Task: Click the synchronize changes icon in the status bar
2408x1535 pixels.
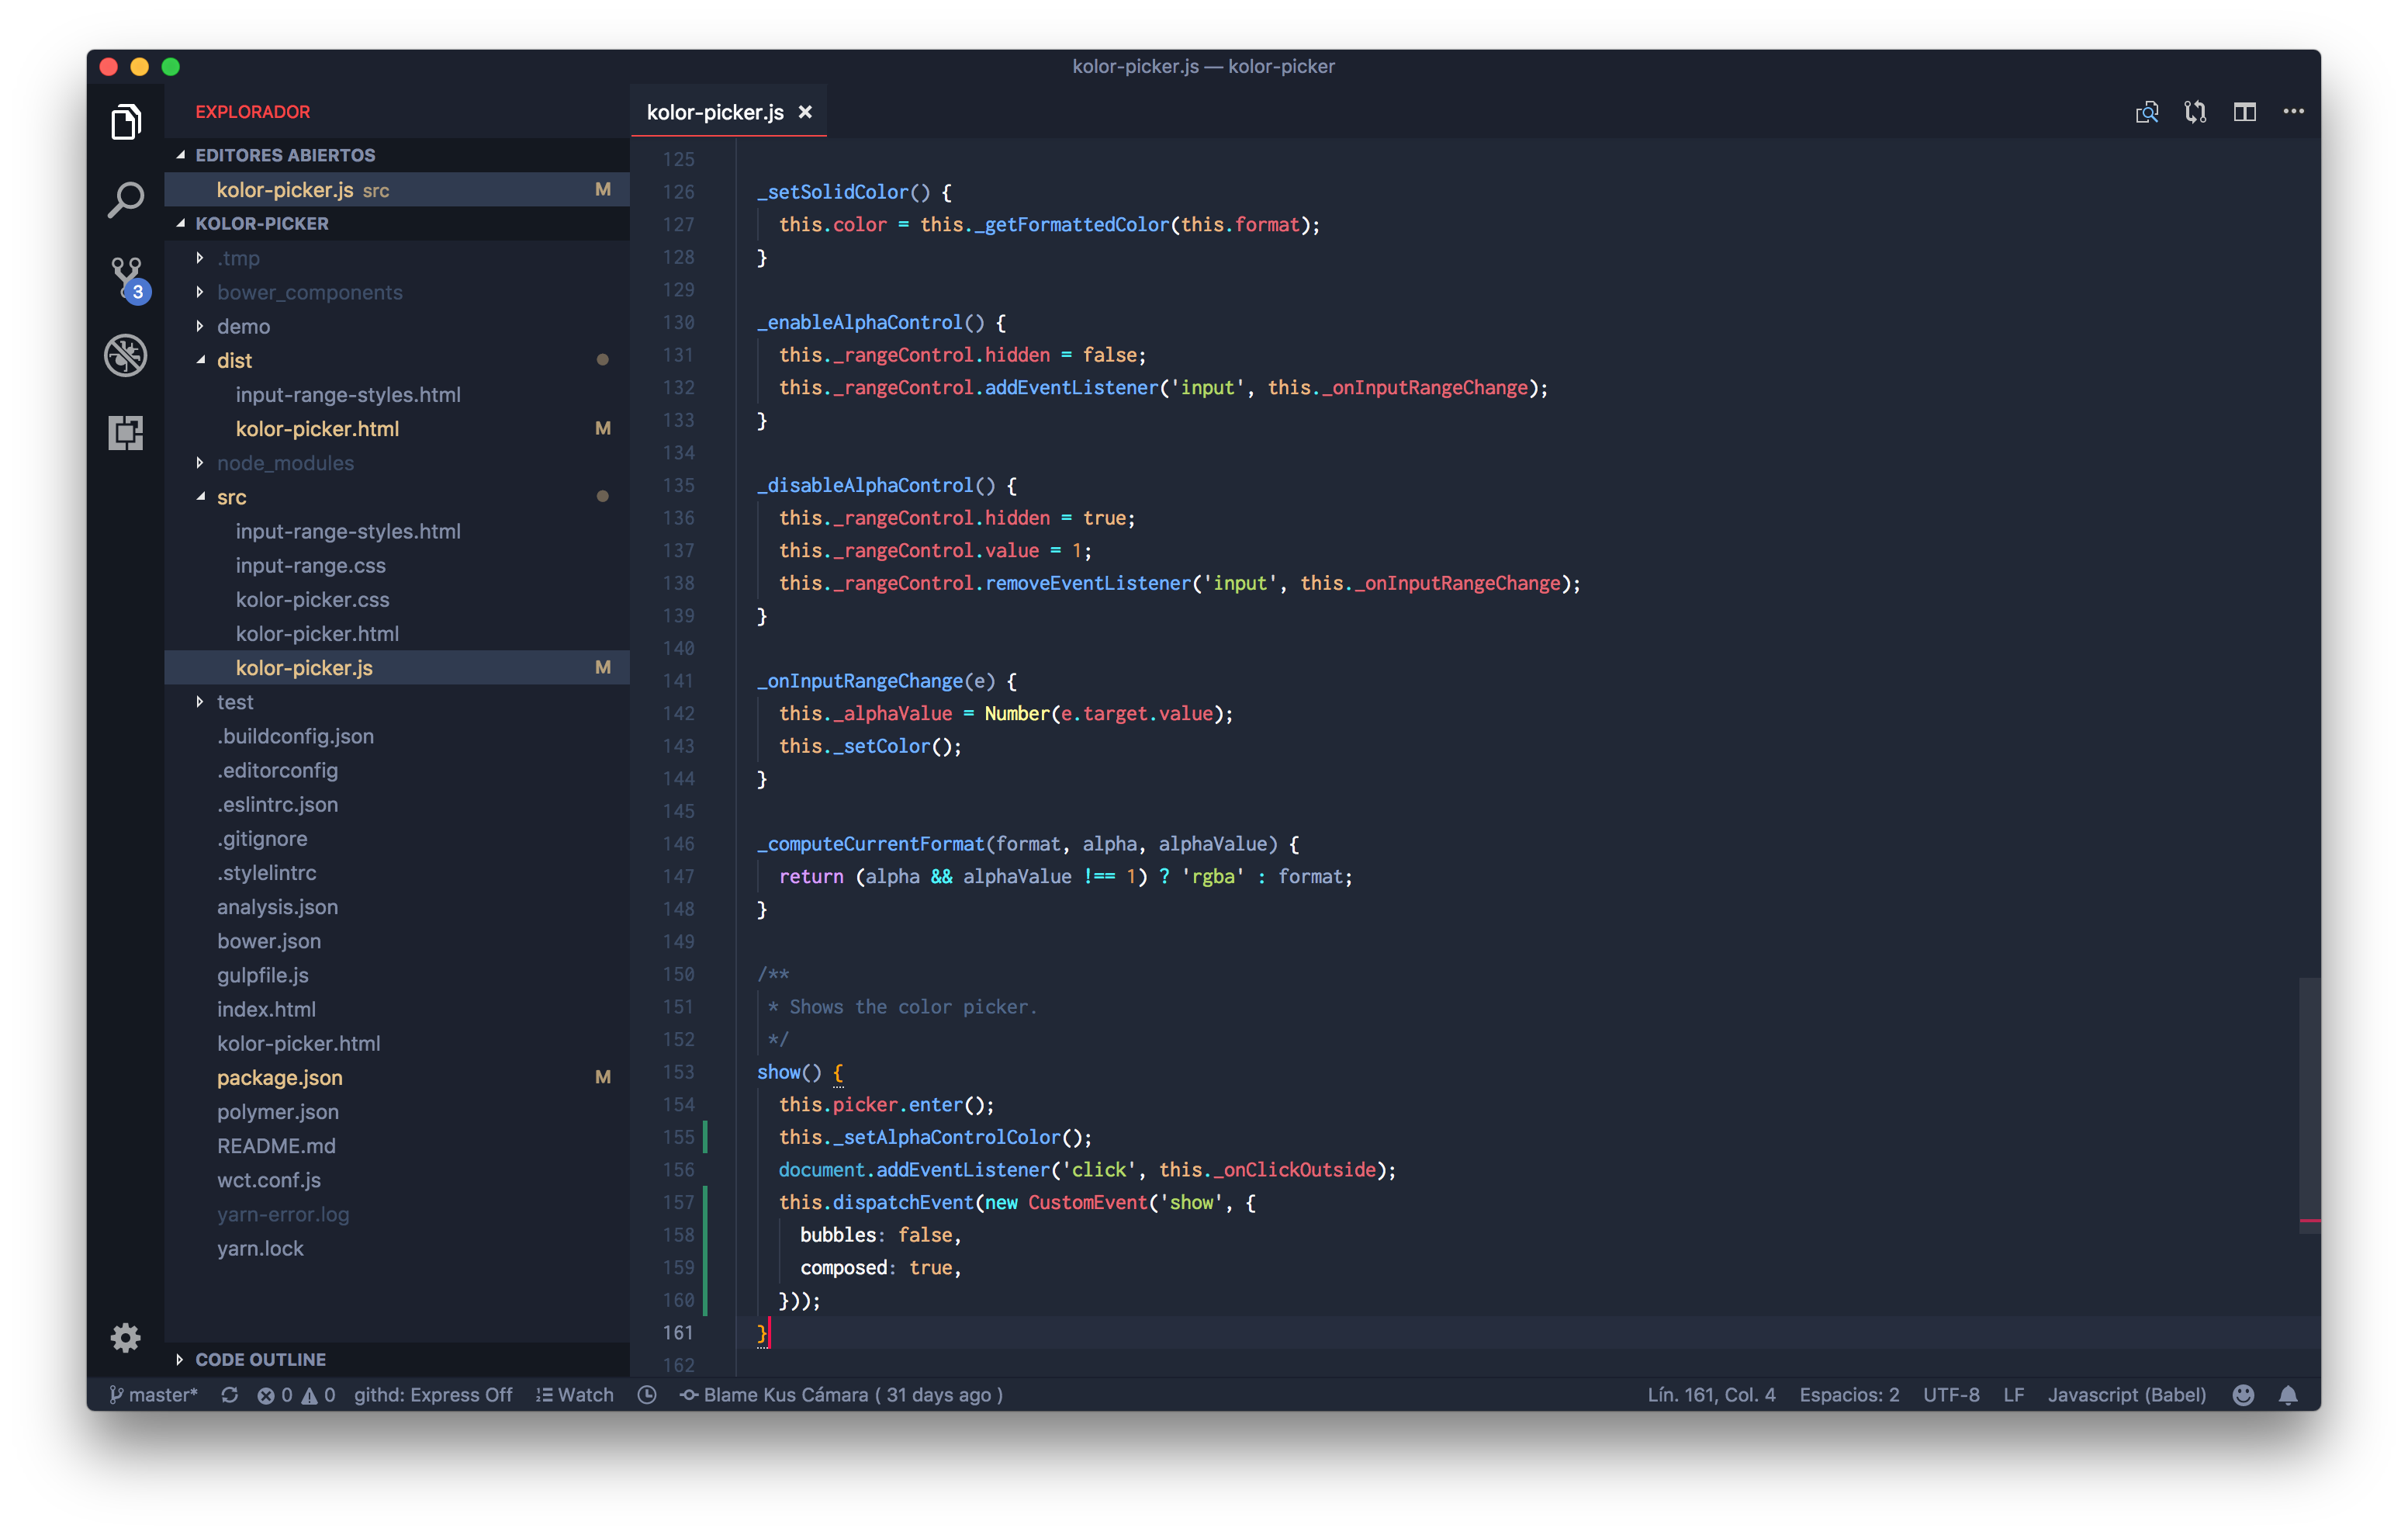Action: (x=229, y=1395)
